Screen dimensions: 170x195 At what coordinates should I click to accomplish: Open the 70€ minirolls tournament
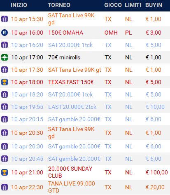pos(64,57)
